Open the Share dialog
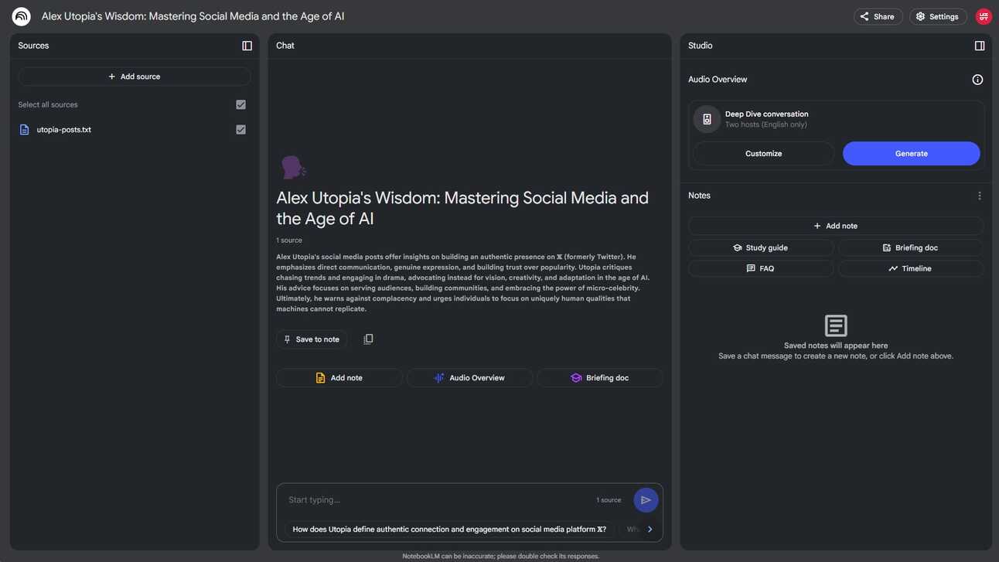 (x=878, y=16)
